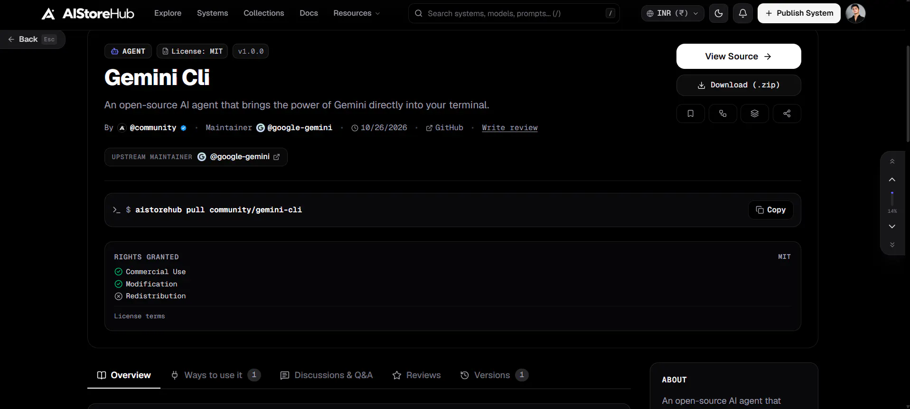Switch to Ways to use it tab
910x409 pixels.
point(216,375)
